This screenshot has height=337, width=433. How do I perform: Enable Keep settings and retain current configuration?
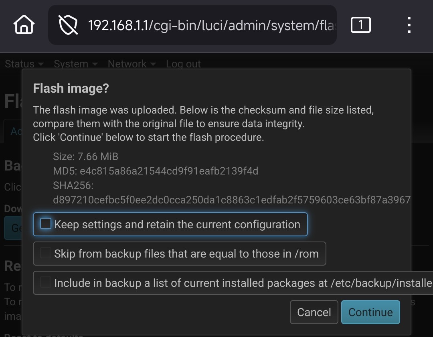pos(46,224)
